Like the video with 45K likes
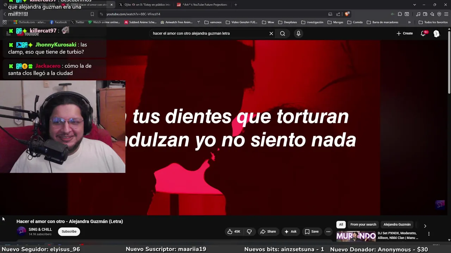451x253 pixels. [x=234, y=232]
